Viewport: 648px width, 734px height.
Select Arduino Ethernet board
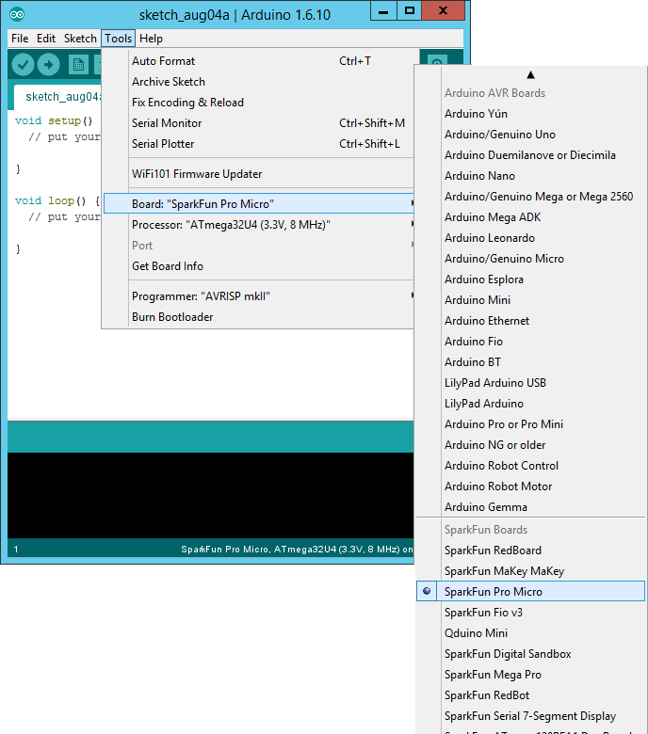point(530,321)
